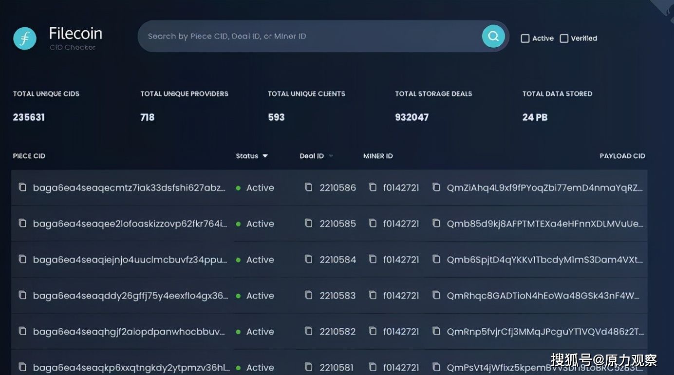
Task: Open piece CID baga6ea4seaqee2lofoaskizzovp62fkr764i
Action: click(x=130, y=224)
